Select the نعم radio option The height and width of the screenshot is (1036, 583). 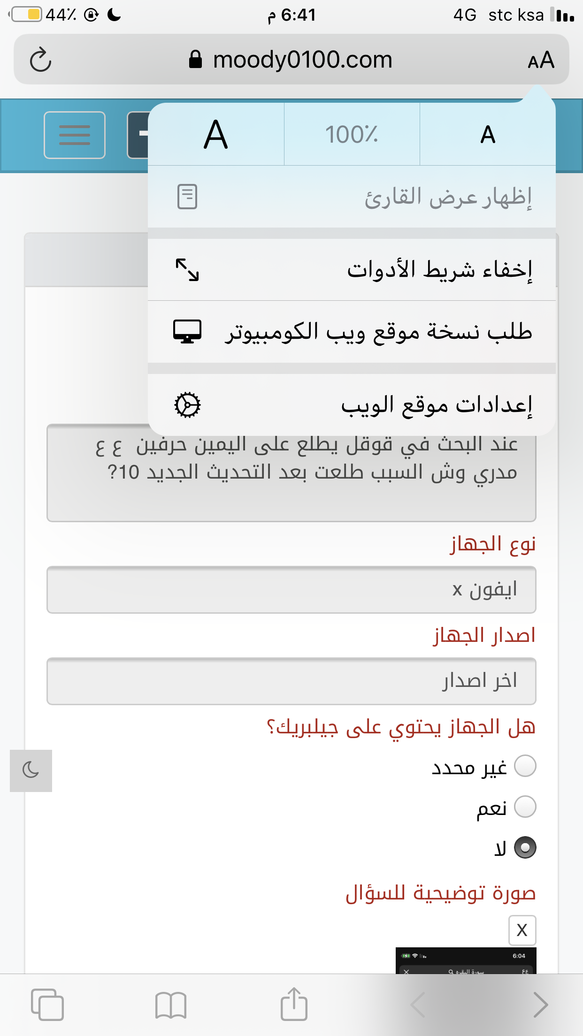coord(525,807)
